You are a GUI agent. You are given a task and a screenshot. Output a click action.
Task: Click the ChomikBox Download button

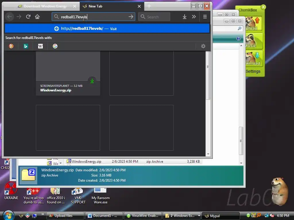(x=254, y=58)
